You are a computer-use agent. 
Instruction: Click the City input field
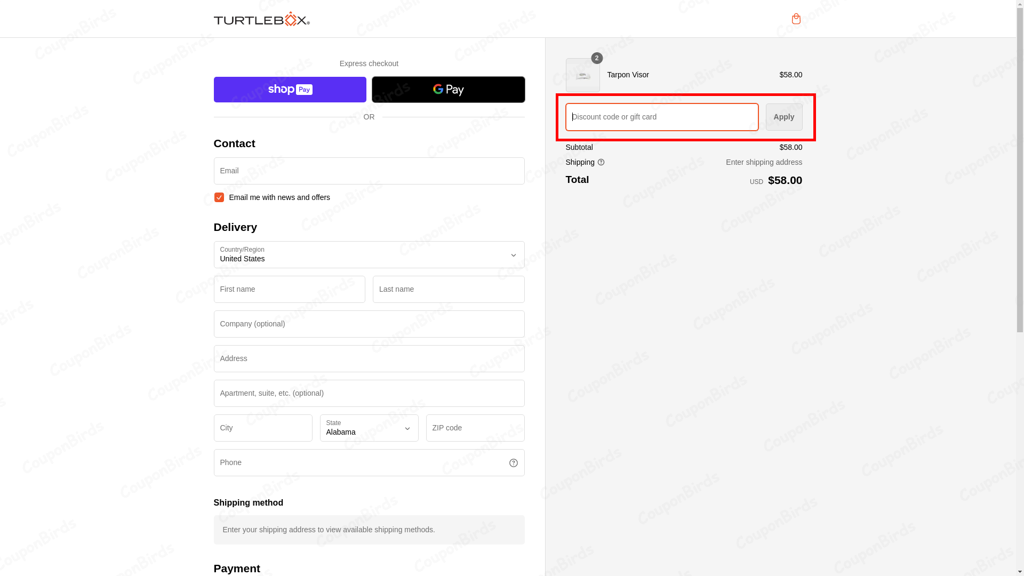click(262, 428)
